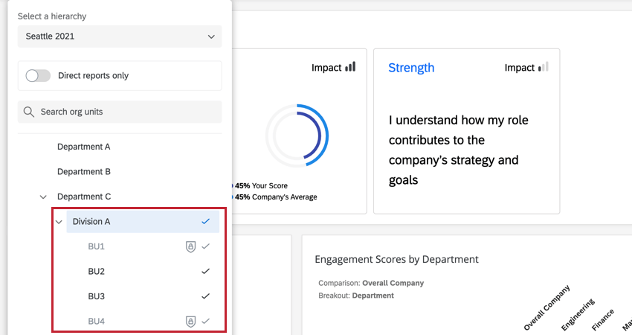632x335 pixels.
Task: Click the search magnifier icon
Action: point(29,112)
